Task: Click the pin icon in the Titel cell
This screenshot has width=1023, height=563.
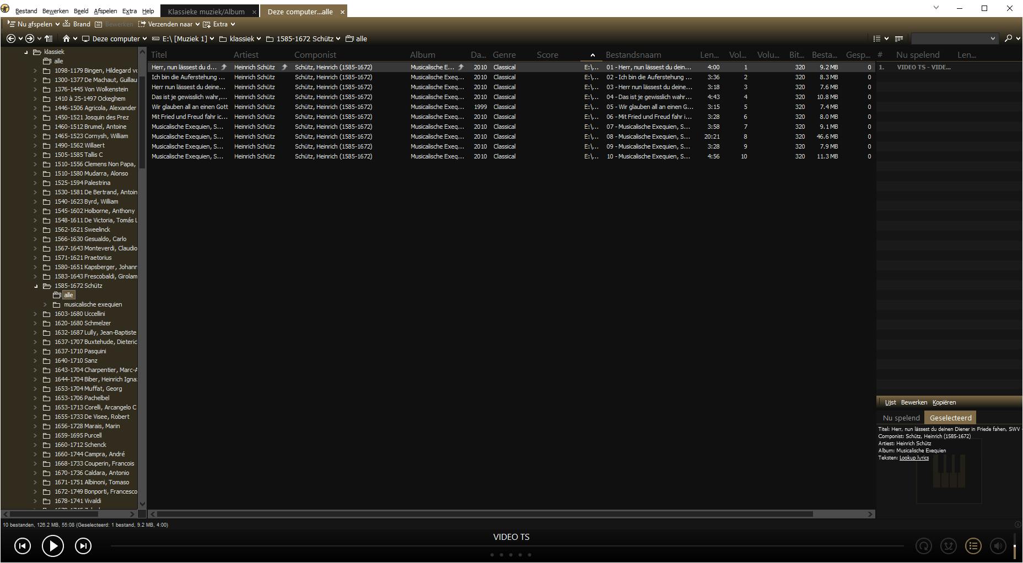Action: [224, 67]
